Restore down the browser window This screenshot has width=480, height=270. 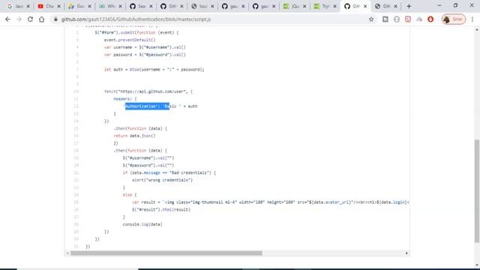(x=455, y=5)
